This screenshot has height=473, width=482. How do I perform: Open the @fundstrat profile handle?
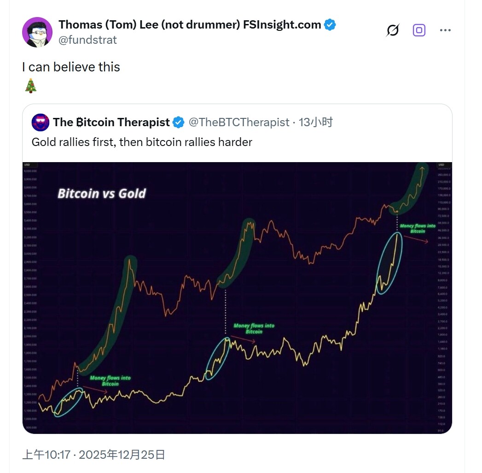87,40
